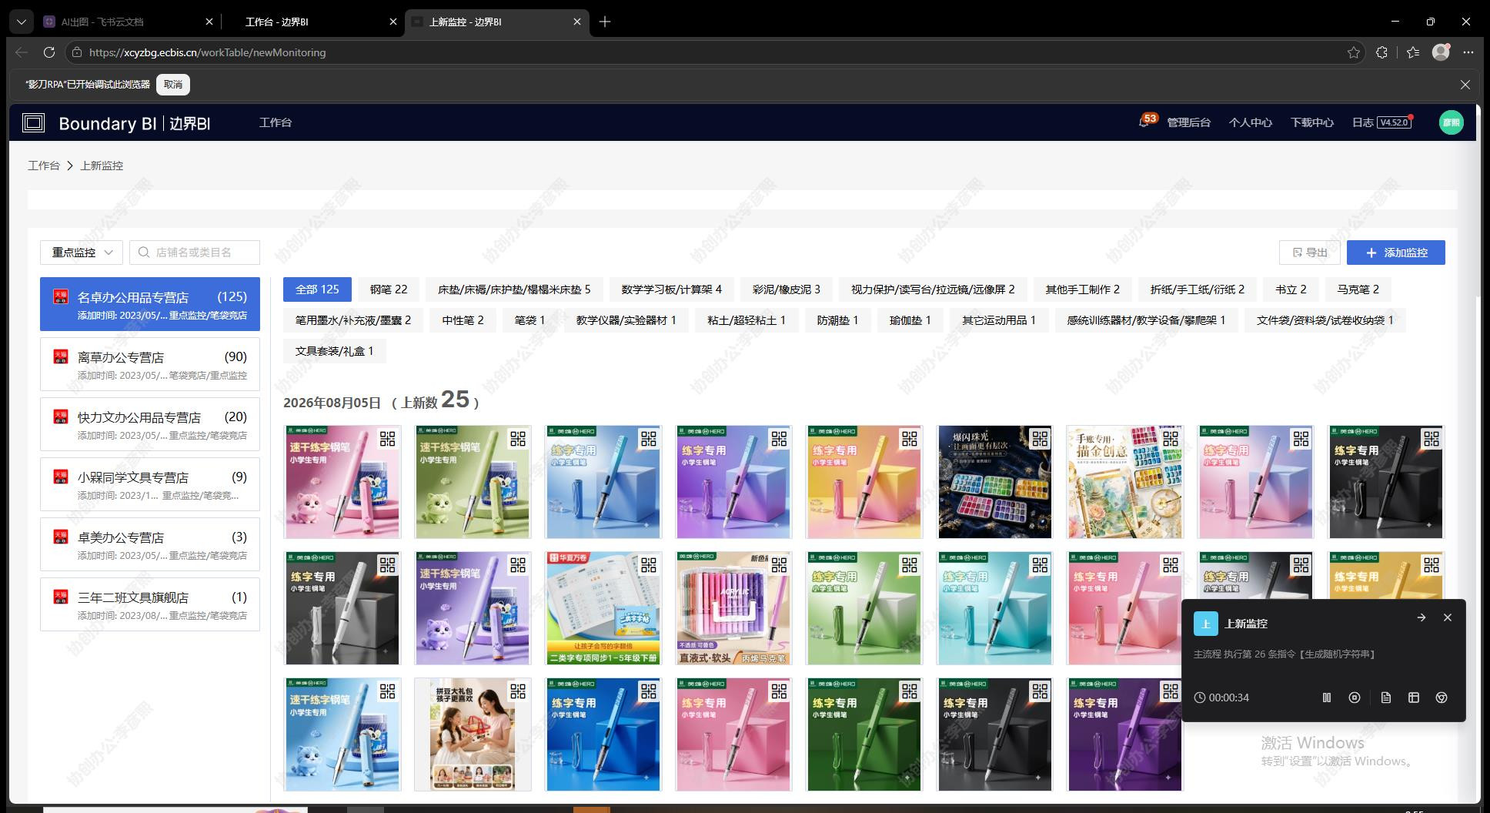Image resolution: width=1490 pixels, height=813 pixels.
Task: Open a new browser tab
Action: pyautogui.click(x=605, y=22)
